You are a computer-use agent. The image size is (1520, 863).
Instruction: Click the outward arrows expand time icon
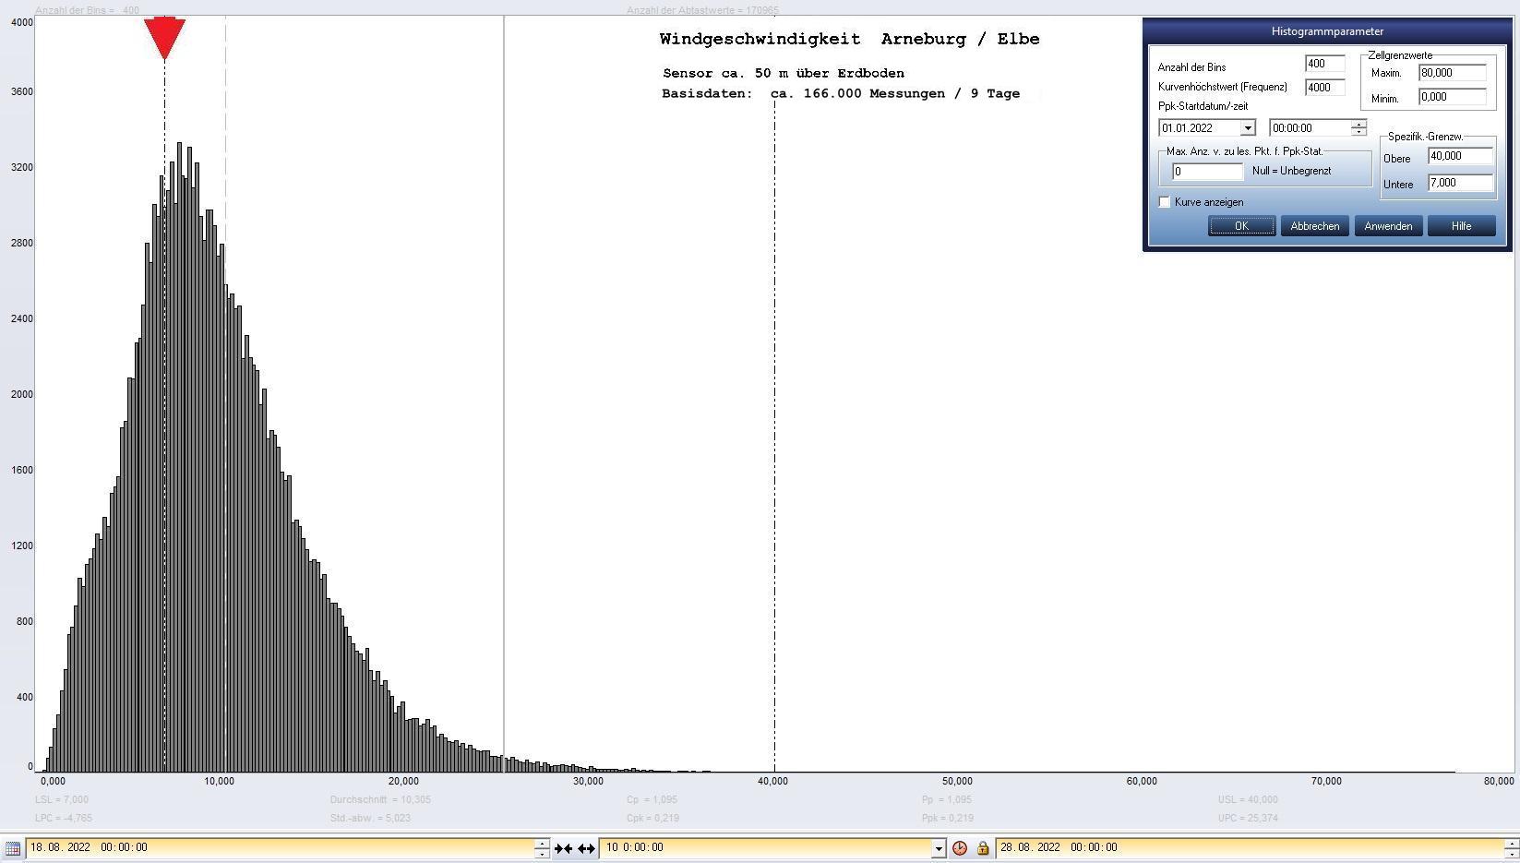click(x=586, y=847)
